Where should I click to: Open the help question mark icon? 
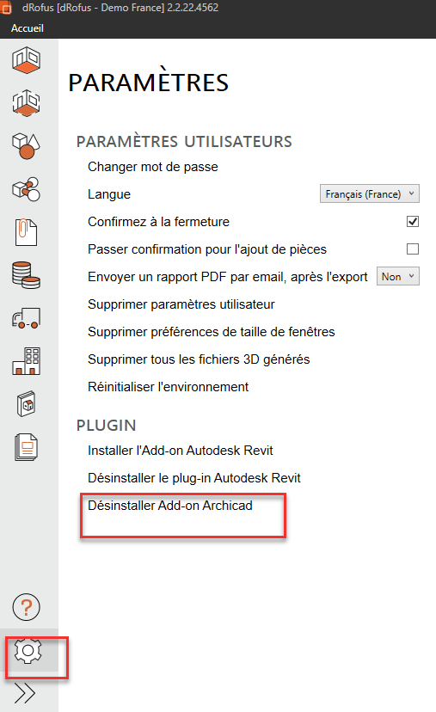pyautogui.click(x=27, y=607)
